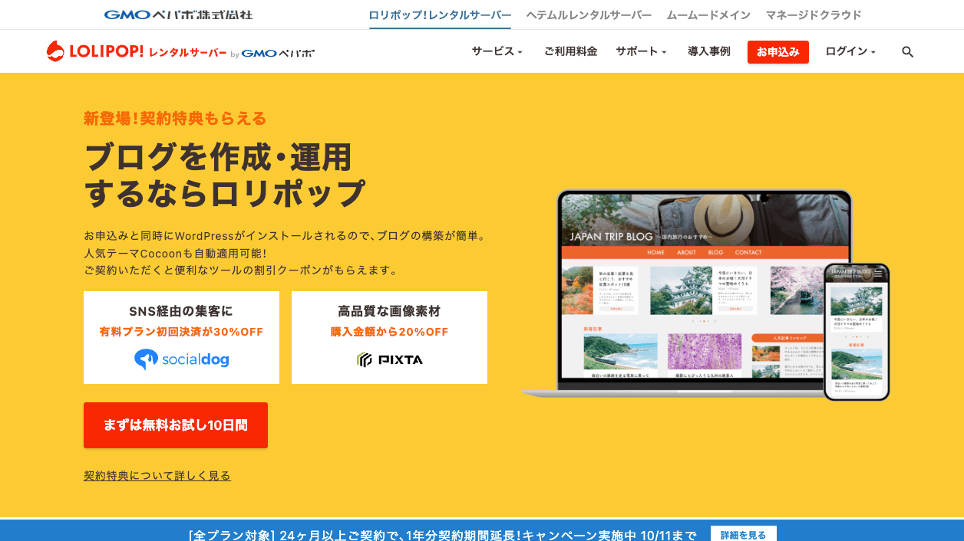Screen dimensions: 964x541
Task: Open 契約特典について詳しく見る link
Action: coord(157,476)
